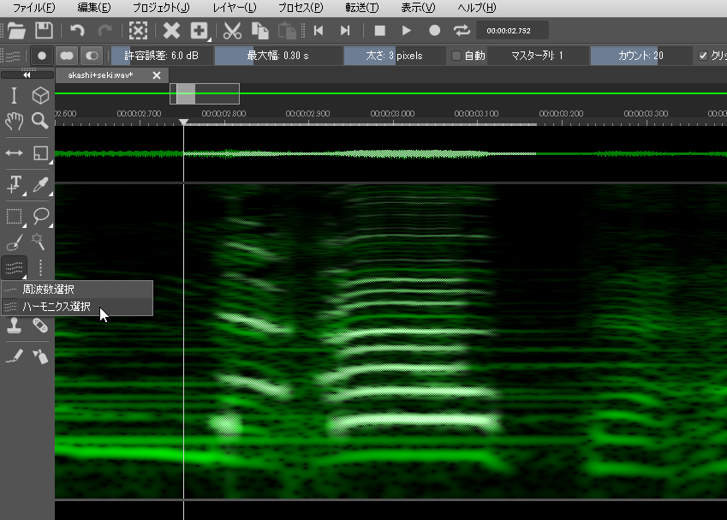Enable the 自動 checkbox

coord(456,56)
